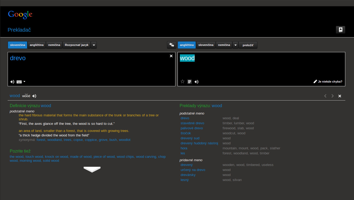Select angličtina as target language
Image resolution: width=354 pixels, height=200 pixels.
tap(187, 45)
